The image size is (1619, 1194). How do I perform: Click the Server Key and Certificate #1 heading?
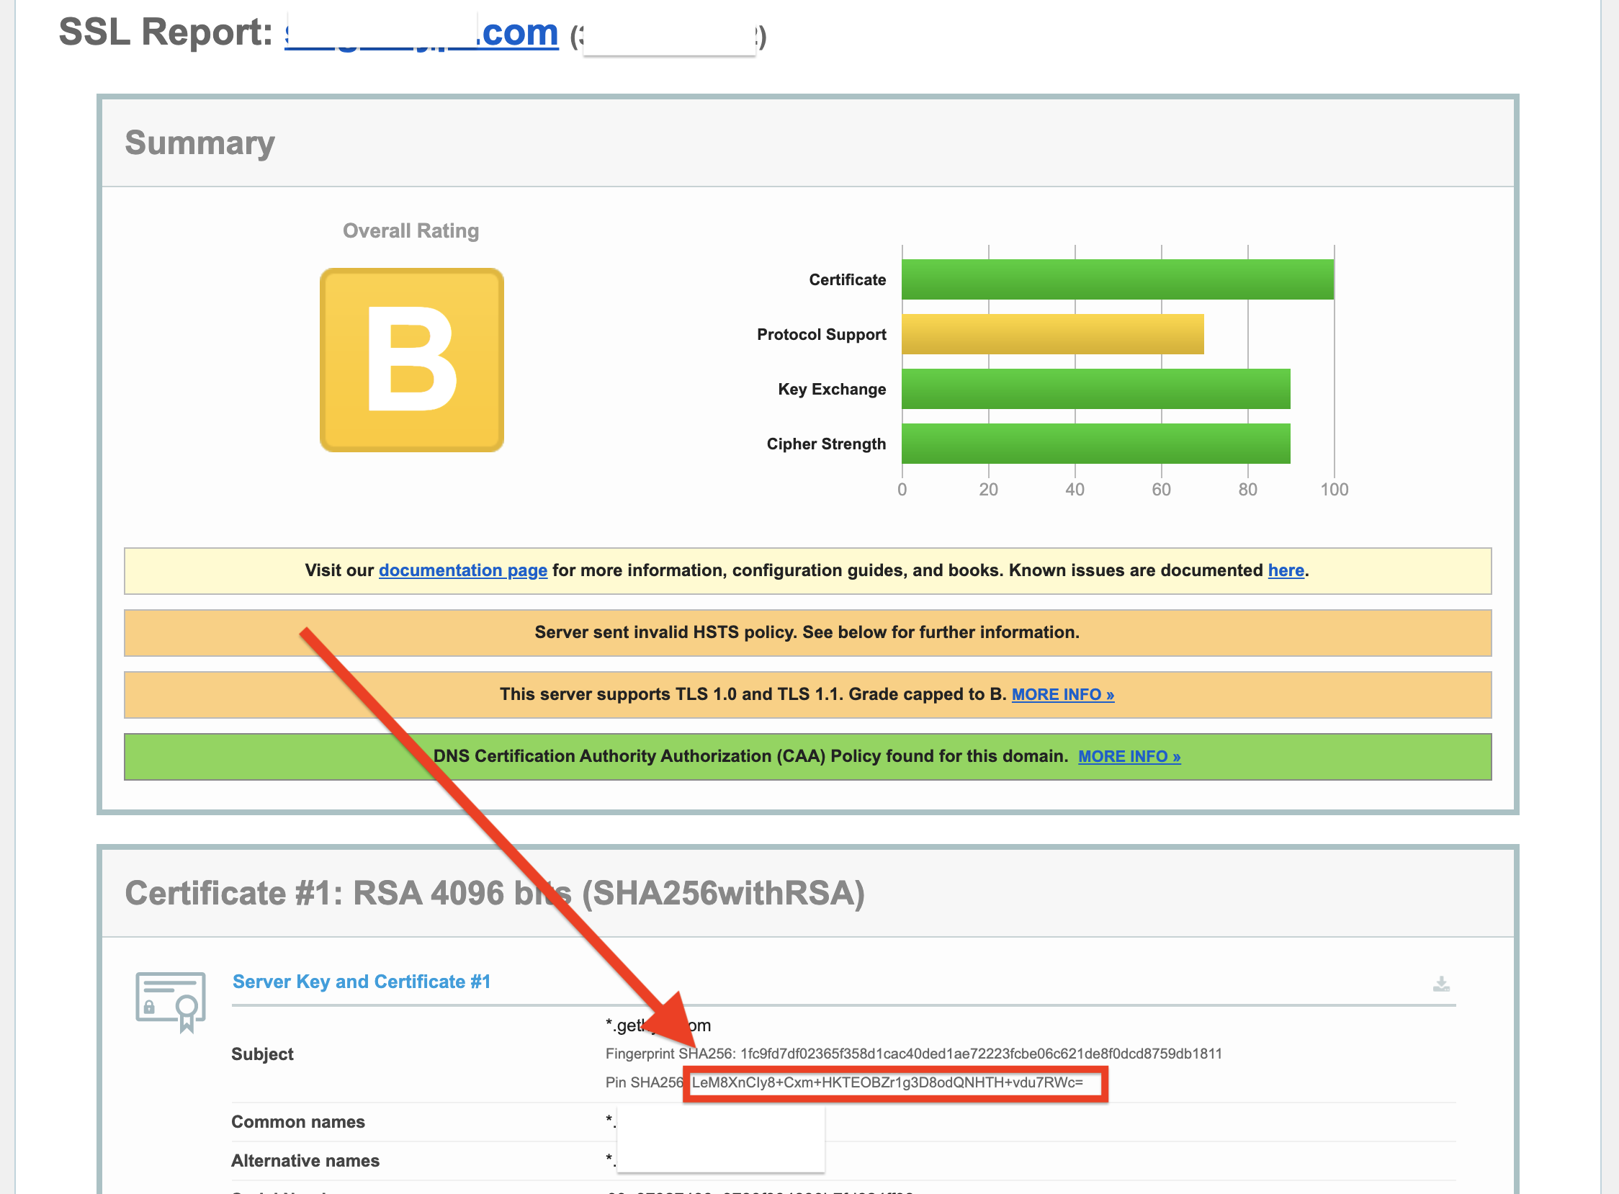click(x=362, y=982)
